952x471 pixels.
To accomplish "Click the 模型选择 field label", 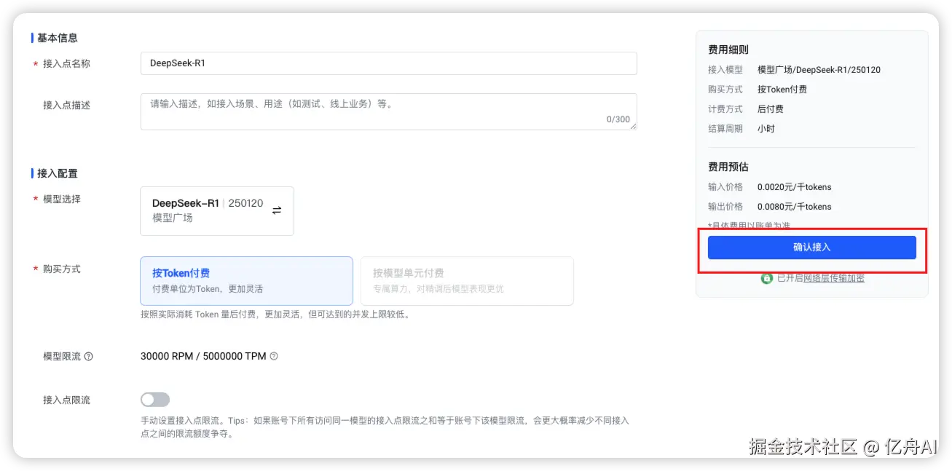I will point(62,199).
